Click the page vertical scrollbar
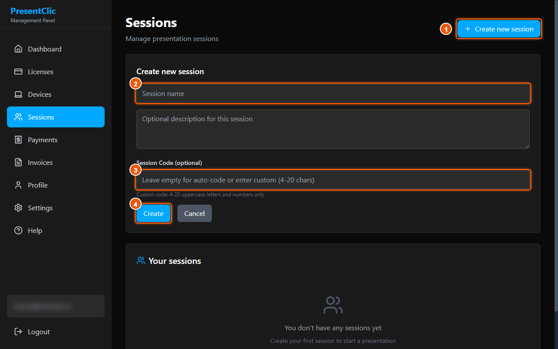This screenshot has width=558, height=349. [556, 155]
